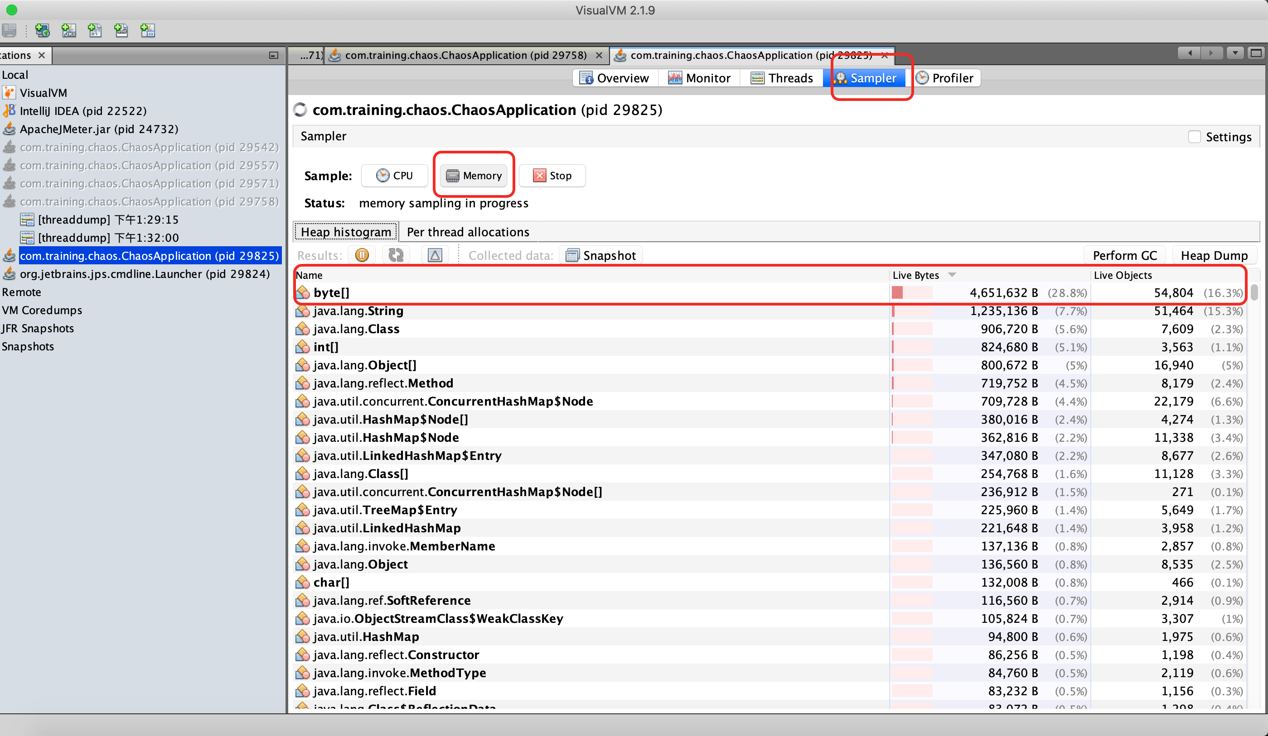Minimize the Applications panel with its window icon
Viewport: 1268px width, 736px height.
[274, 55]
